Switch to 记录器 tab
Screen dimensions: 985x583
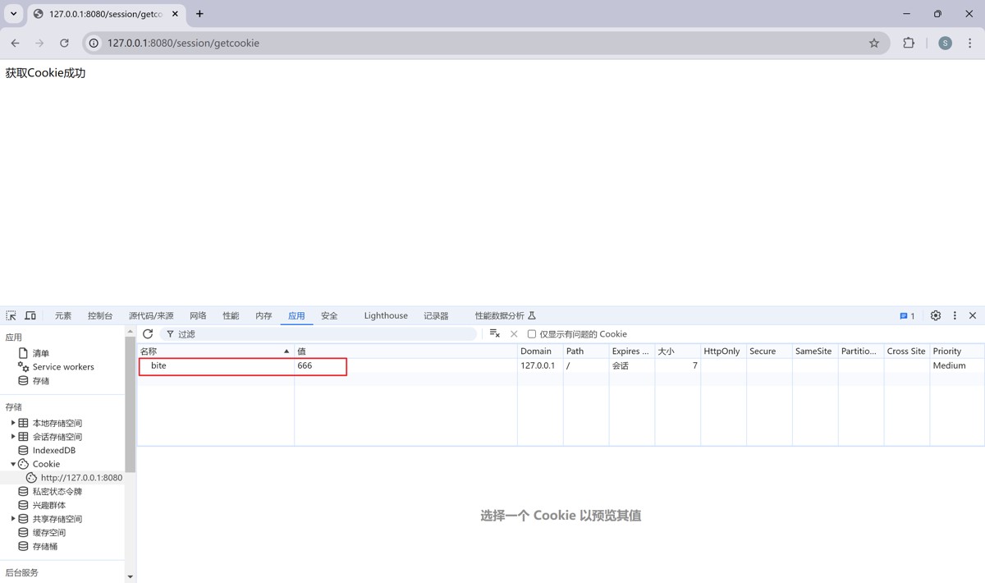[436, 315]
